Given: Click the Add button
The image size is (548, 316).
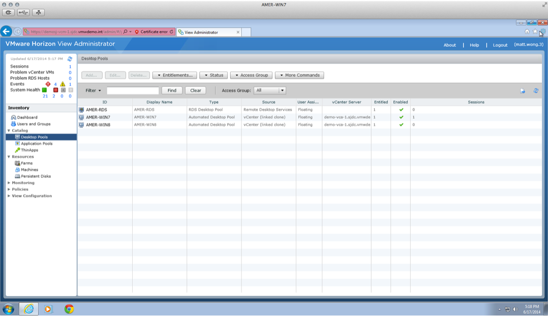Looking at the screenshot, I should [92, 75].
